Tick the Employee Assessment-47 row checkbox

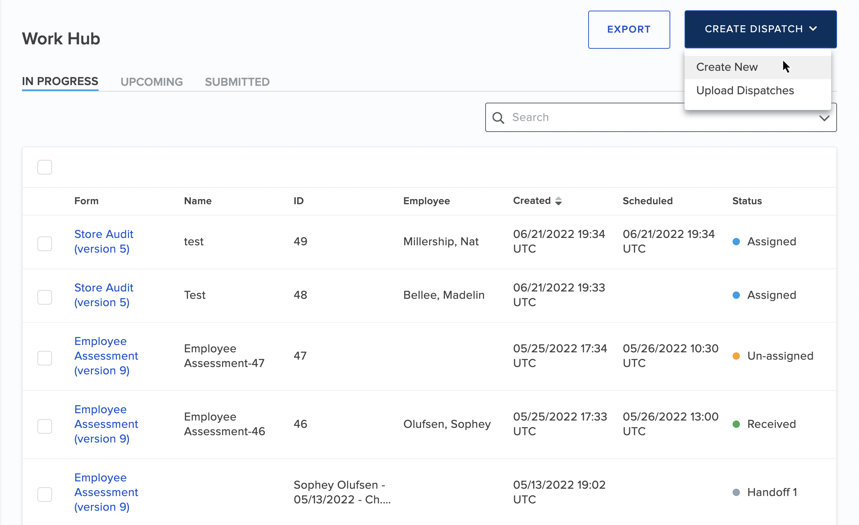pyautogui.click(x=45, y=358)
